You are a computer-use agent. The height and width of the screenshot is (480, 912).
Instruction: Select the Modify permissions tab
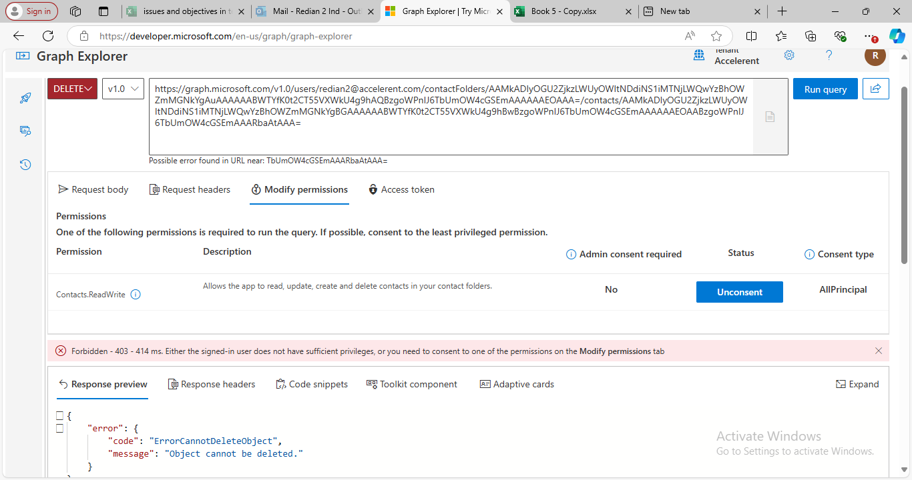(x=299, y=189)
